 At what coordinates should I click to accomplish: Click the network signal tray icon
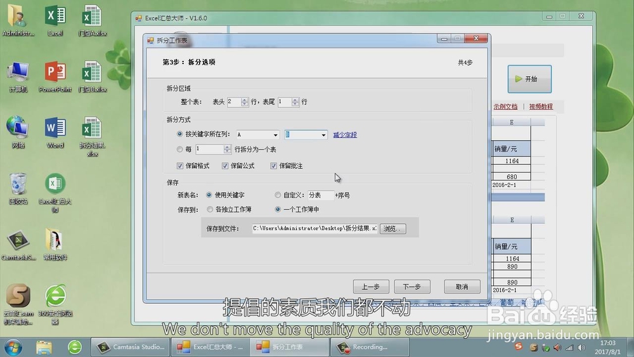click(570, 347)
